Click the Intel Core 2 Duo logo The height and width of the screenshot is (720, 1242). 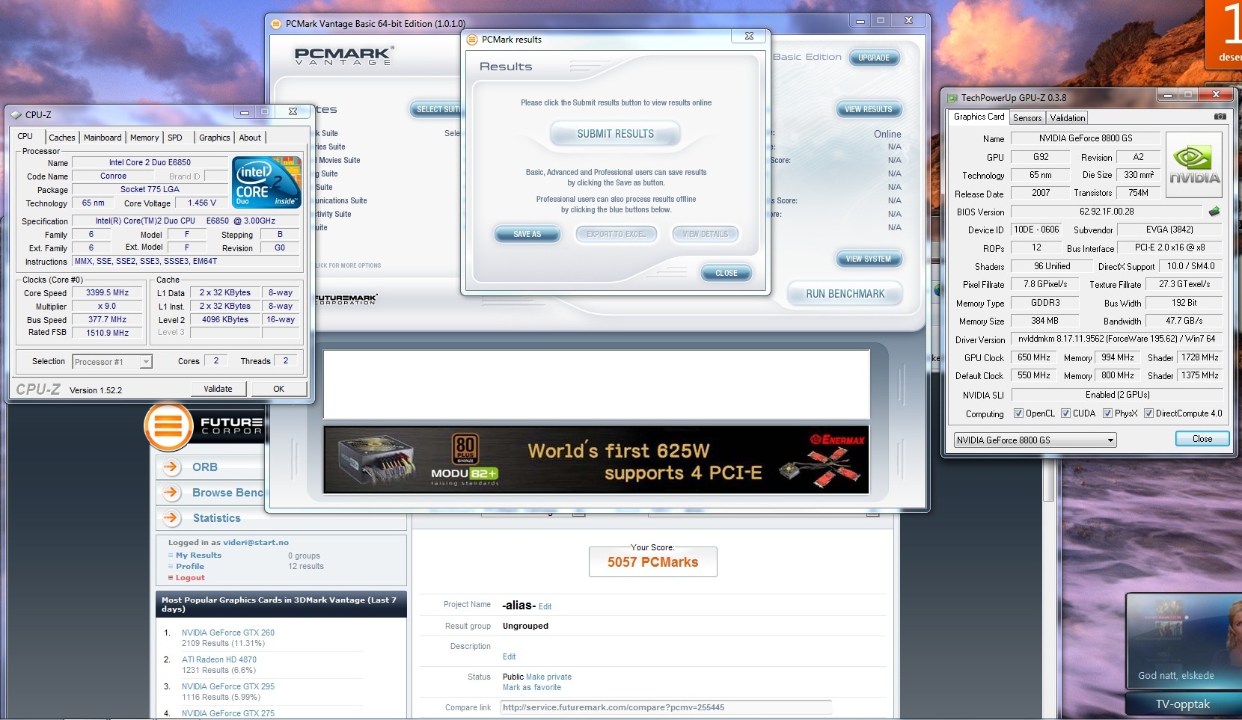[266, 182]
